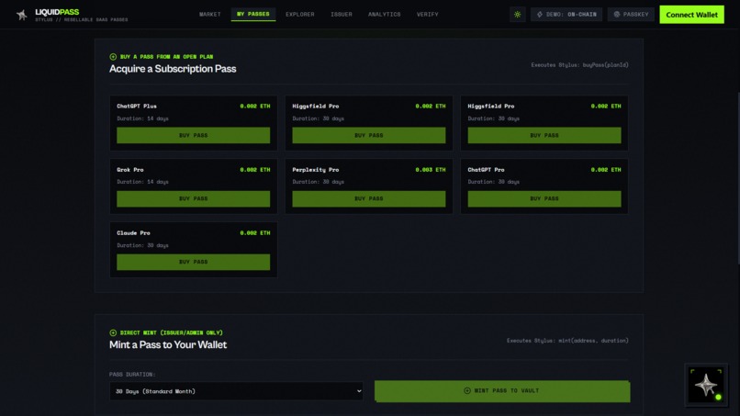Click Mint a Pass to Your Wallet heading

(x=168, y=345)
